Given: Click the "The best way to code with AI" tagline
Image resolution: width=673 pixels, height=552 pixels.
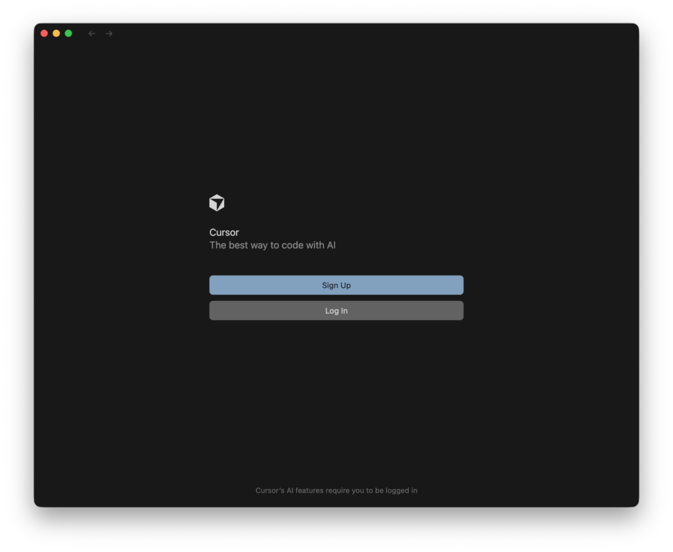Looking at the screenshot, I should click(272, 245).
